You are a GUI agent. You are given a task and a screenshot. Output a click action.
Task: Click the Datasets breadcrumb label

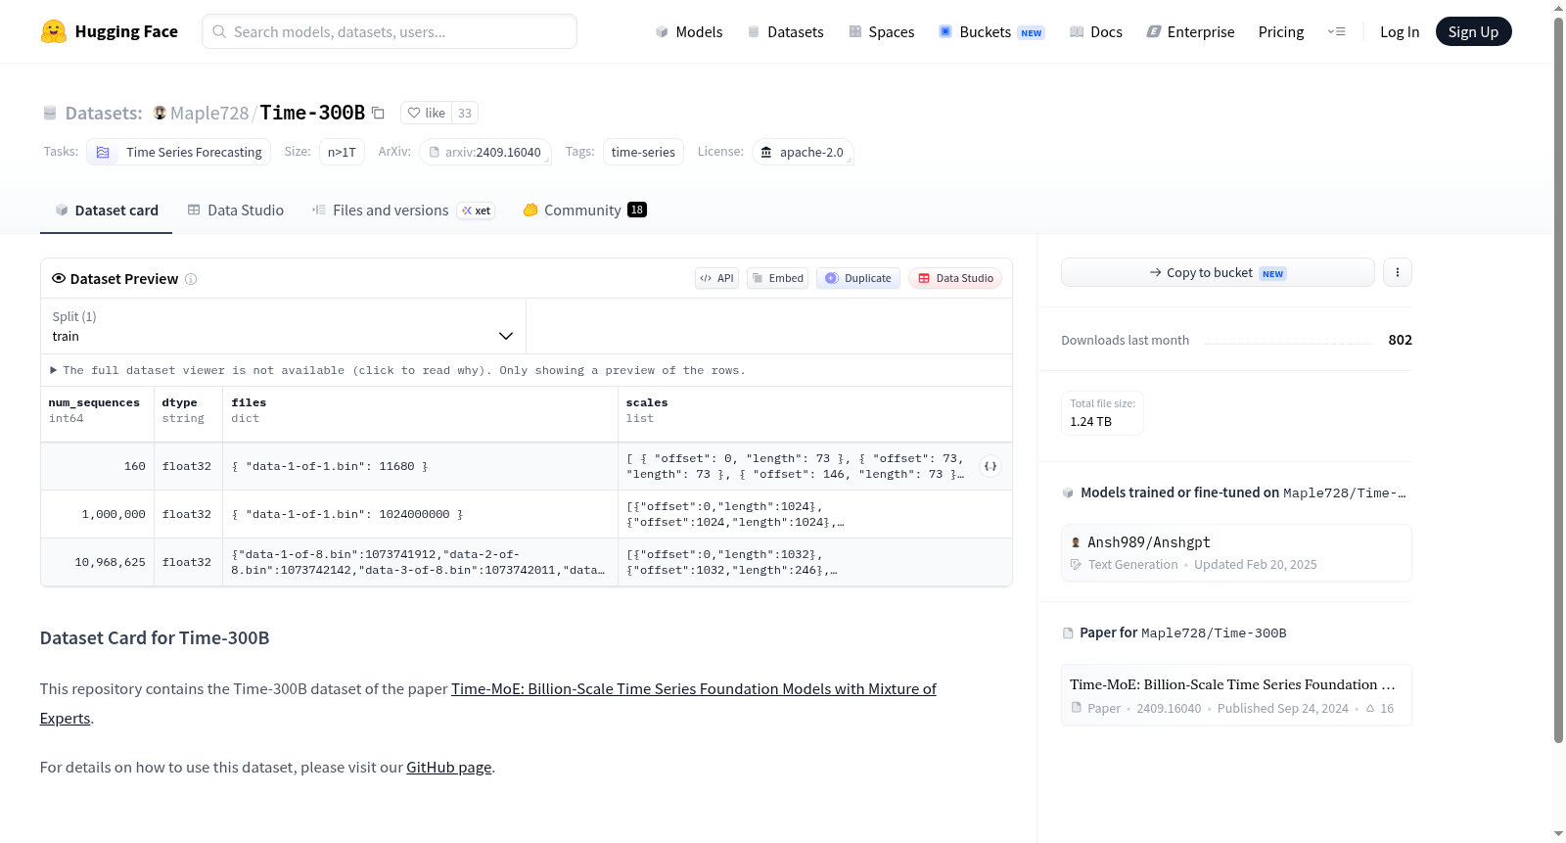tap(104, 113)
